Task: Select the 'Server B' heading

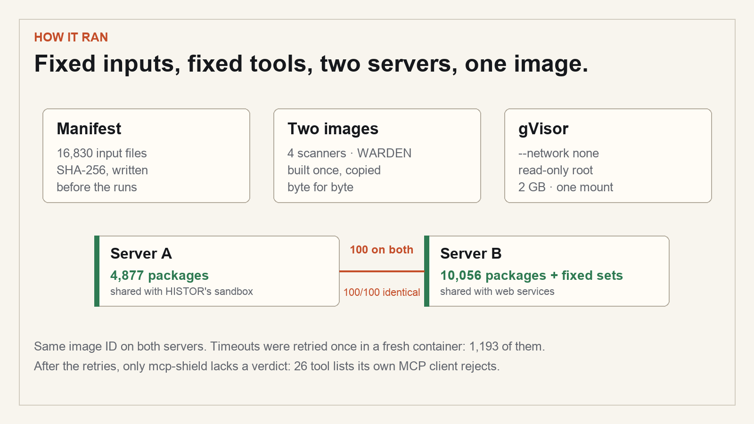Action: pyautogui.click(x=471, y=253)
